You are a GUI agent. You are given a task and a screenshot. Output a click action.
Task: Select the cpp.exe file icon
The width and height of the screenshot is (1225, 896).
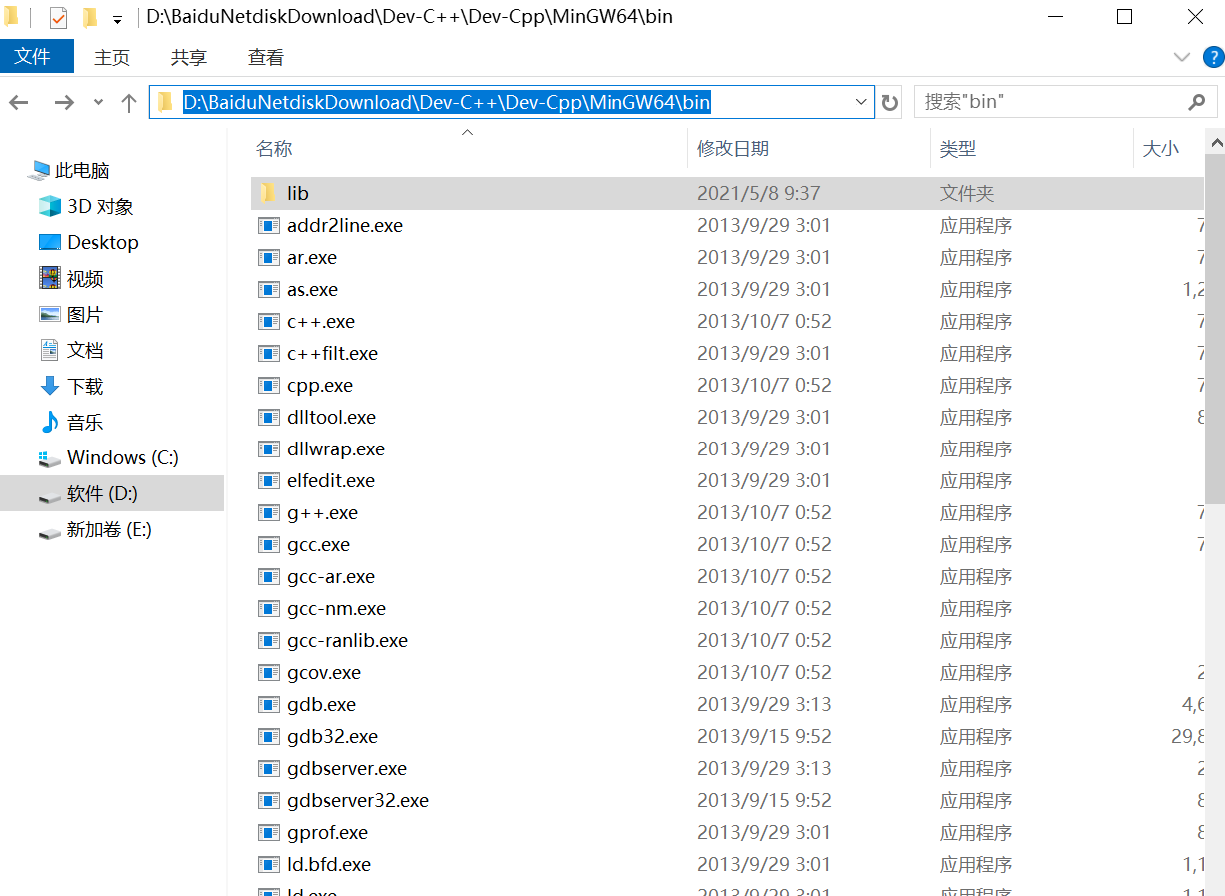coord(268,386)
